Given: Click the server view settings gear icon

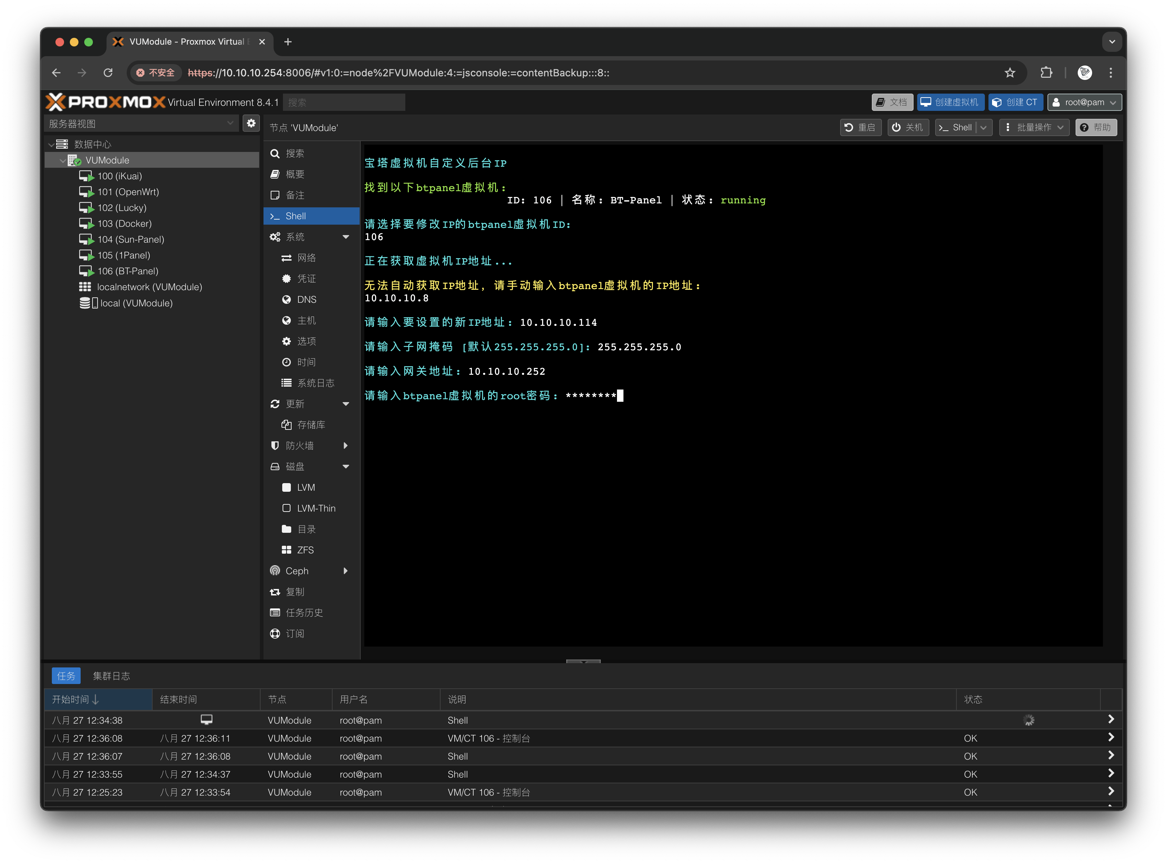Looking at the screenshot, I should [252, 123].
